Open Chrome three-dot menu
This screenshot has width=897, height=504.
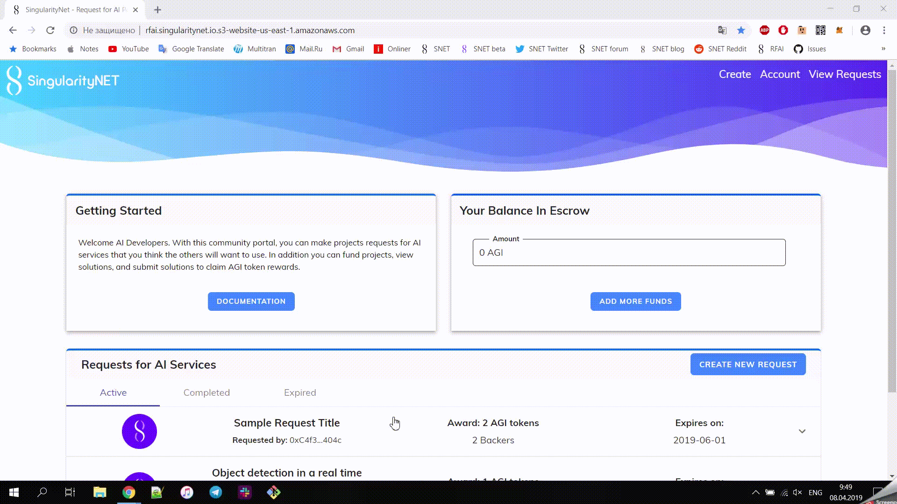[x=884, y=30]
